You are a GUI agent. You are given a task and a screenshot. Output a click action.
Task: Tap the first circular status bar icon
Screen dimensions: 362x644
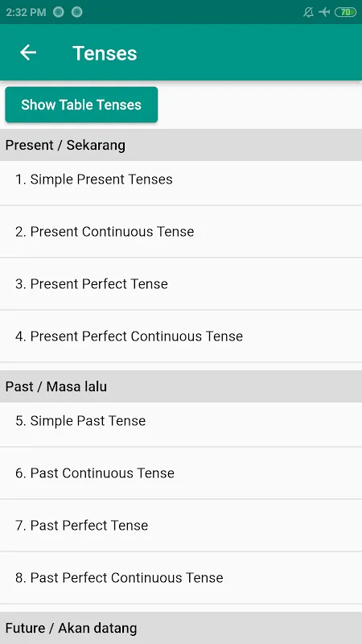coord(59,12)
